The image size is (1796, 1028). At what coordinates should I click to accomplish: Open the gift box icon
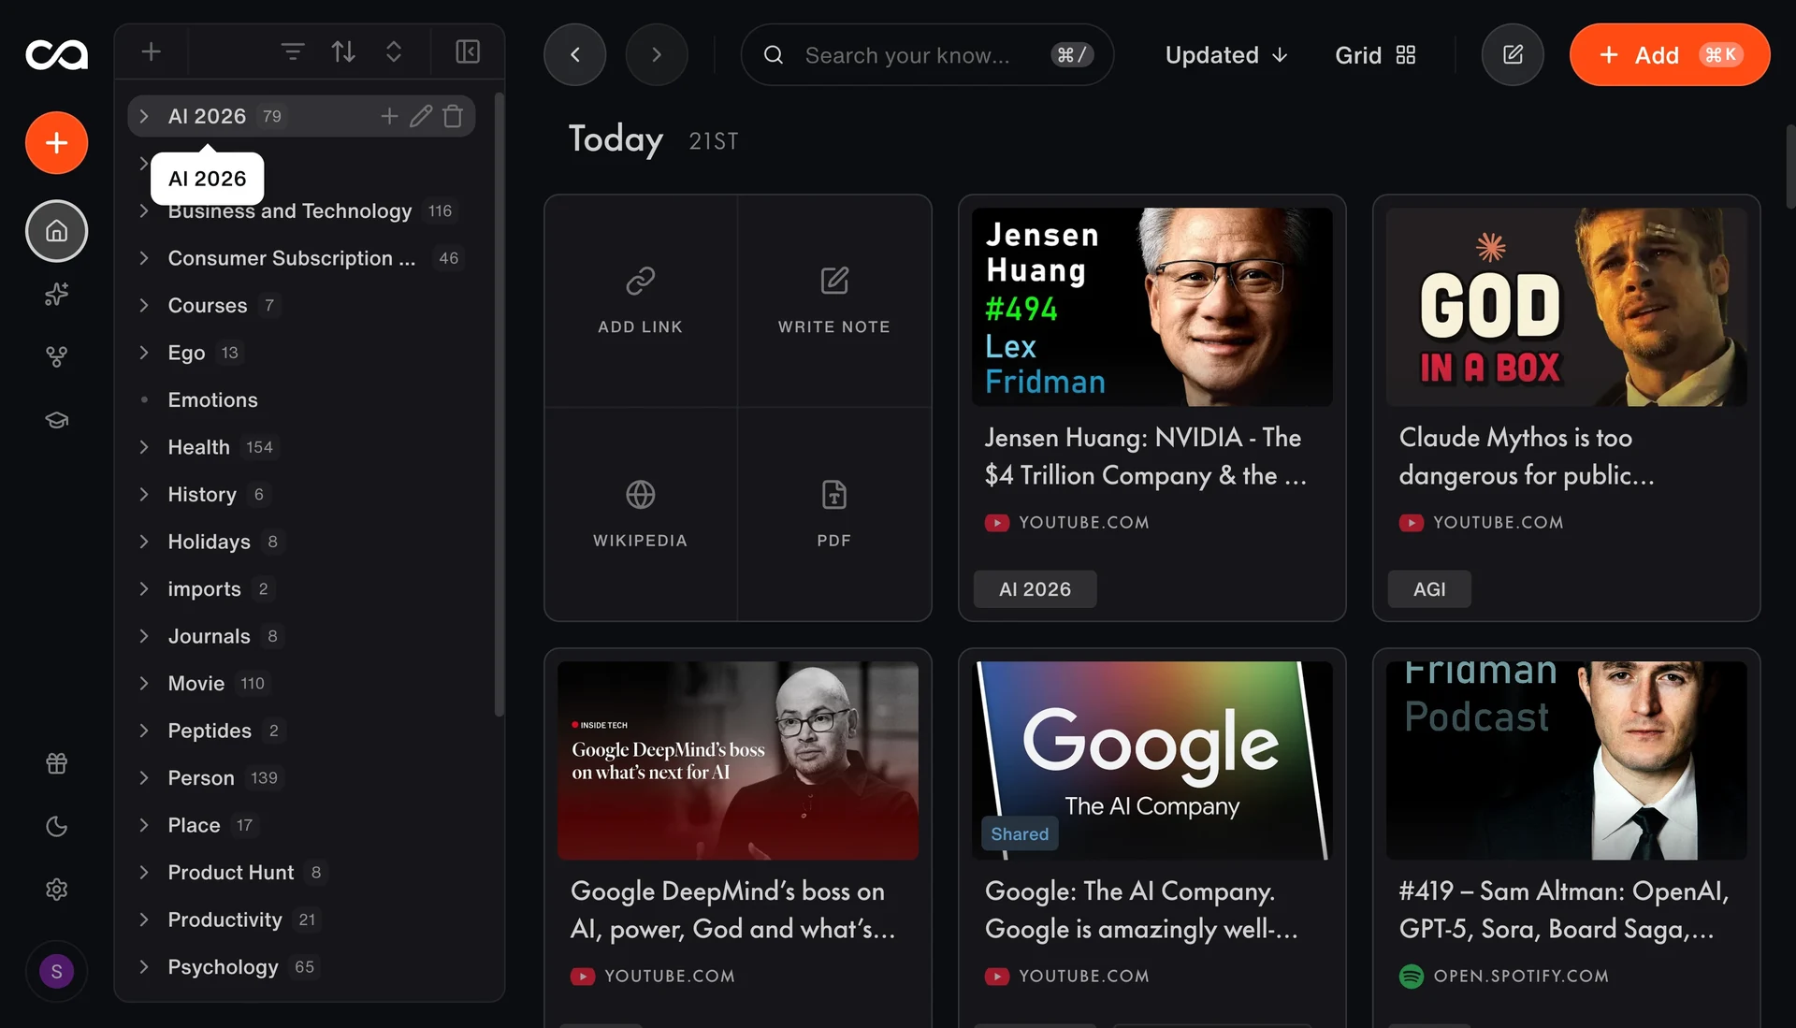coord(57,763)
